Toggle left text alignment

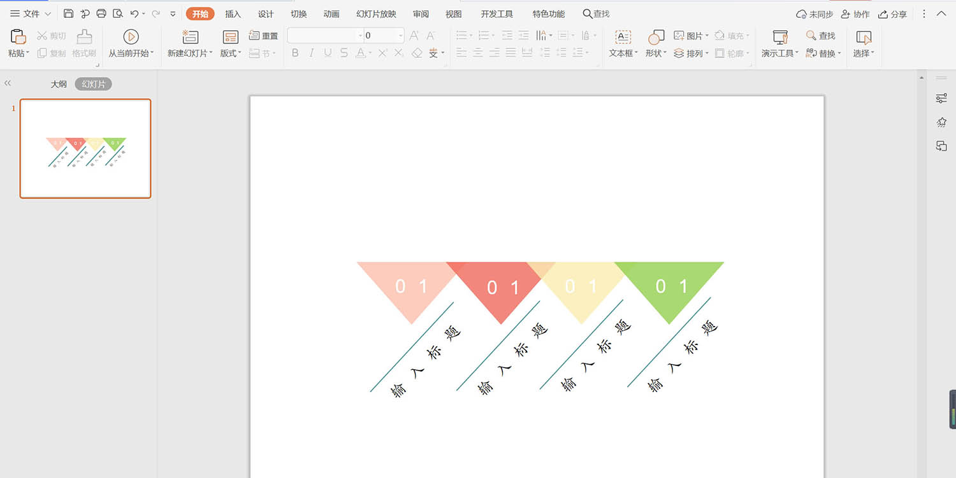click(461, 53)
